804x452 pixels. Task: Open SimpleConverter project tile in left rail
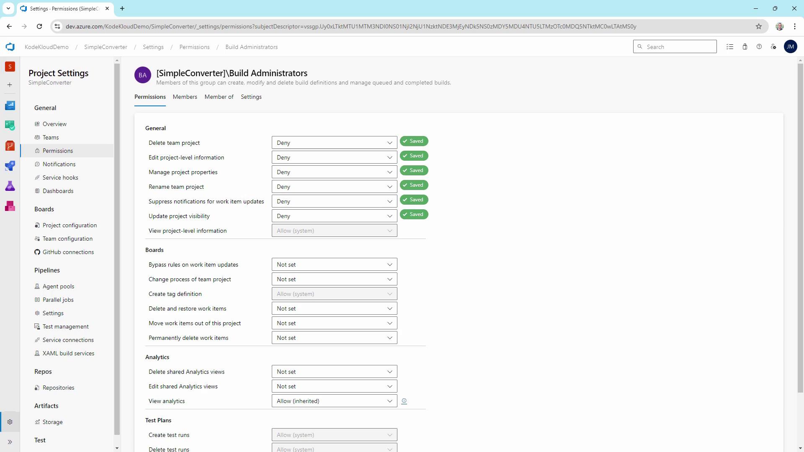[10, 67]
